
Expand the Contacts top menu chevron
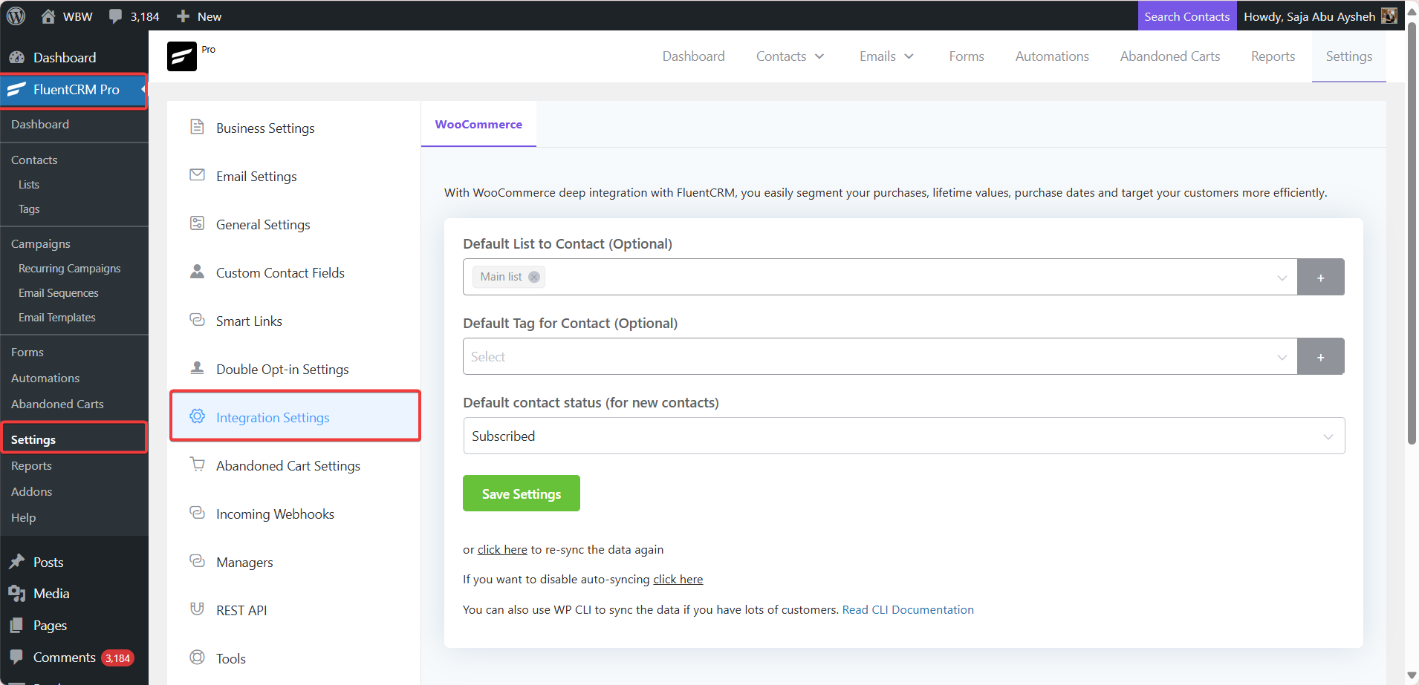tap(819, 56)
